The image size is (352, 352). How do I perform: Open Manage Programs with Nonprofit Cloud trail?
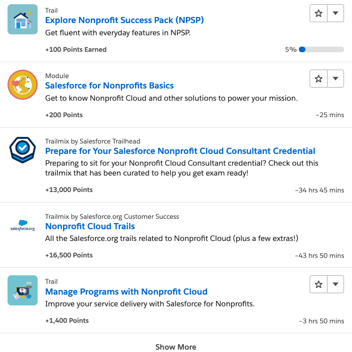point(126,292)
